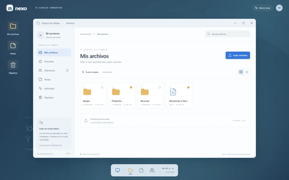This screenshot has height=180, width=289.
Task: Tick the checkbox on the Recursos folder
Action: click(142, 87)
